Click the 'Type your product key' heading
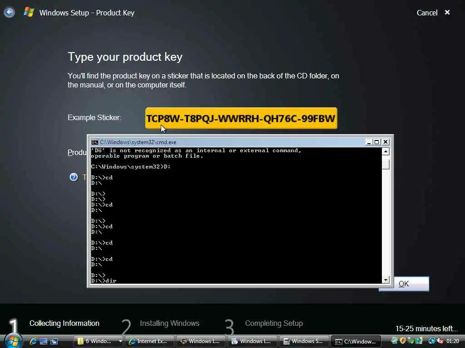This screenshot has height=348, width=465. (125, 57)
